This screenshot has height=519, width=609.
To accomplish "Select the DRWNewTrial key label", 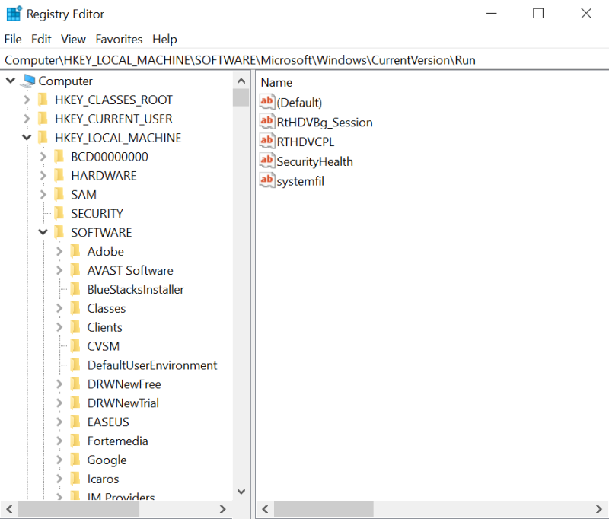I will [x=123, y=403].
